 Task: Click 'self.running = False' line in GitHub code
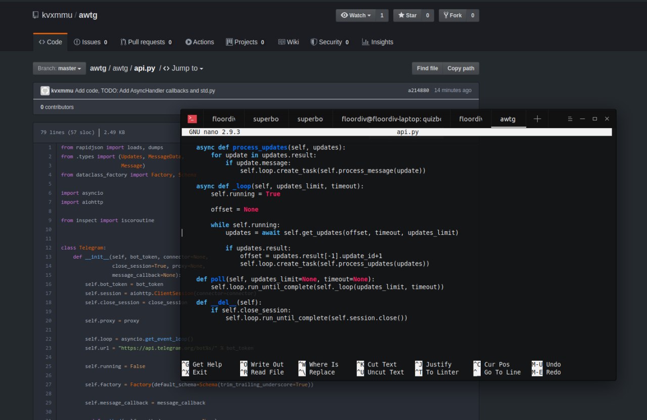(x=115, y=366)
